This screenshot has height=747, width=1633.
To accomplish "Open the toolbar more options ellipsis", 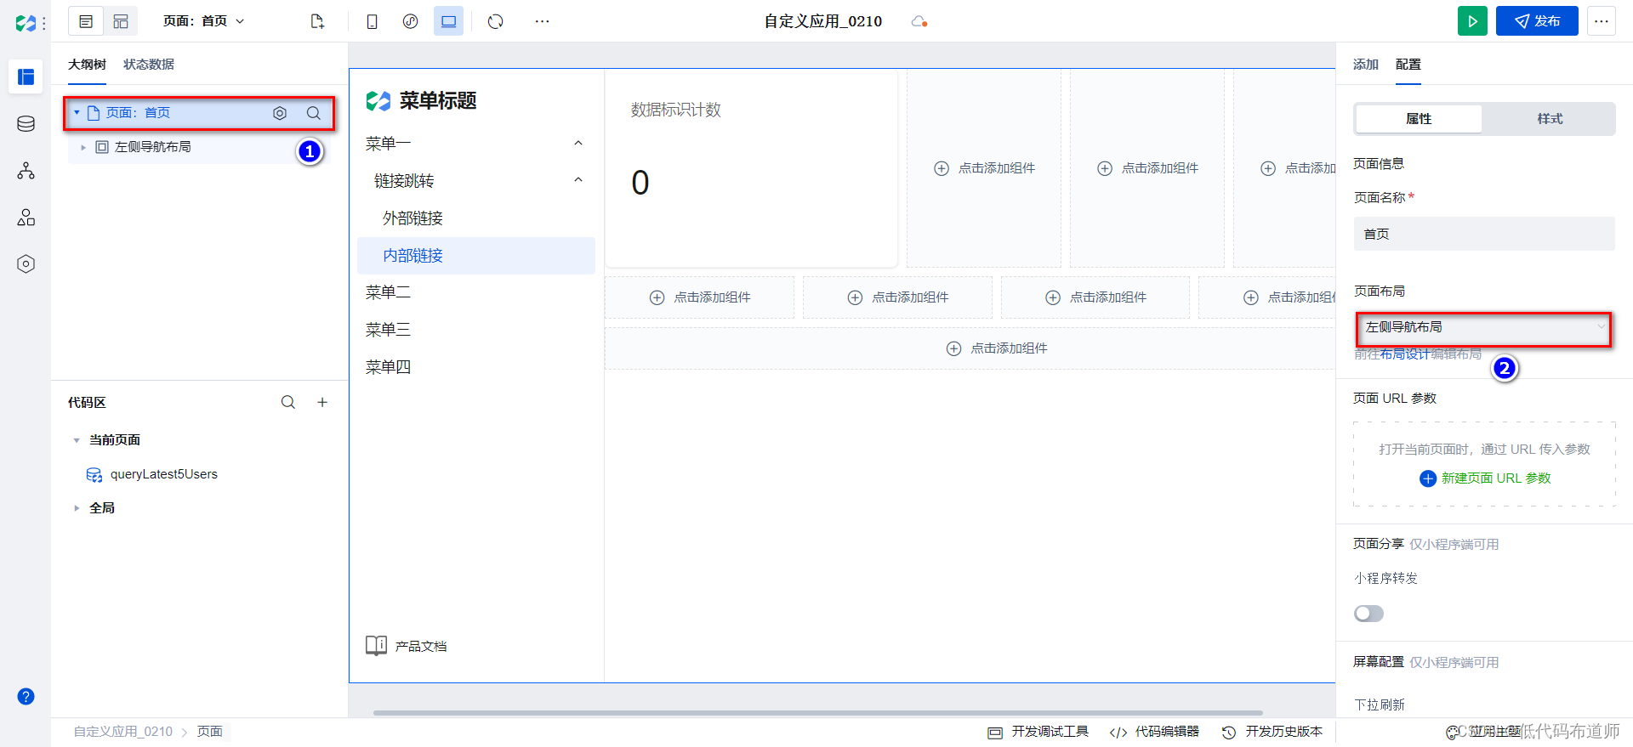I will coord(542,21).
